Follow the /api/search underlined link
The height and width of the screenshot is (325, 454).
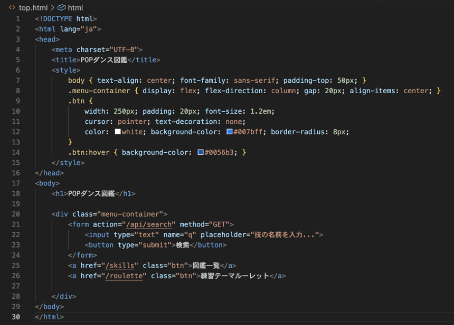[x=149, y=224]
